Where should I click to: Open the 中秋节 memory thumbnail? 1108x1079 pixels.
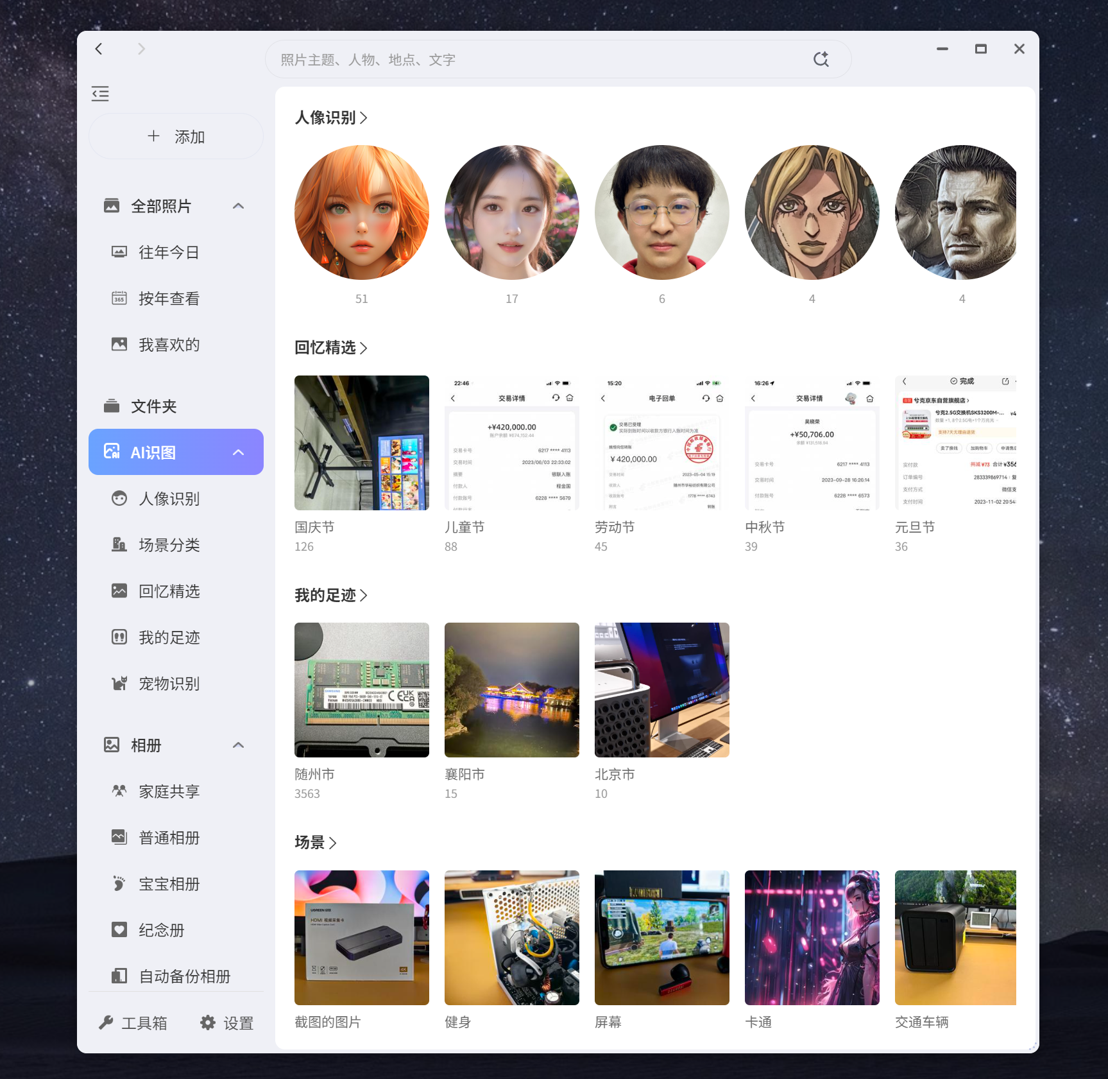point(812,443)
